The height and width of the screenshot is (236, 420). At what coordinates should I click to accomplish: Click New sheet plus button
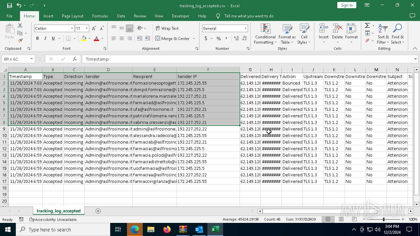tap(98, 211)
